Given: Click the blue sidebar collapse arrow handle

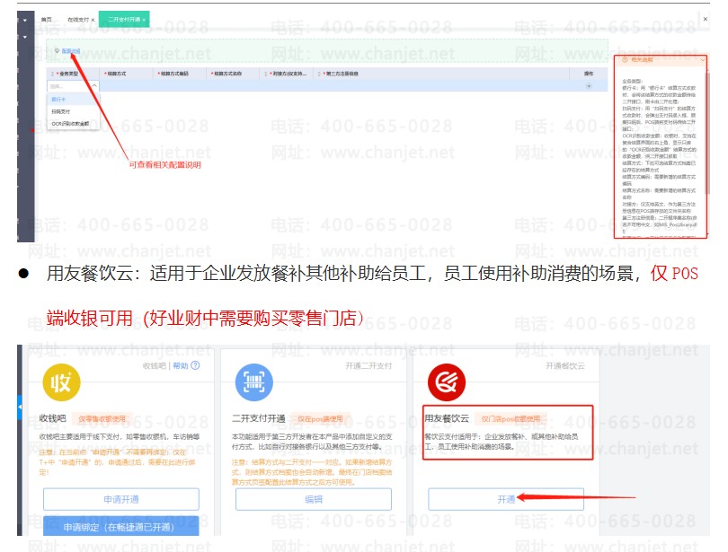Looking at the screenshot, I should (20, 407).
